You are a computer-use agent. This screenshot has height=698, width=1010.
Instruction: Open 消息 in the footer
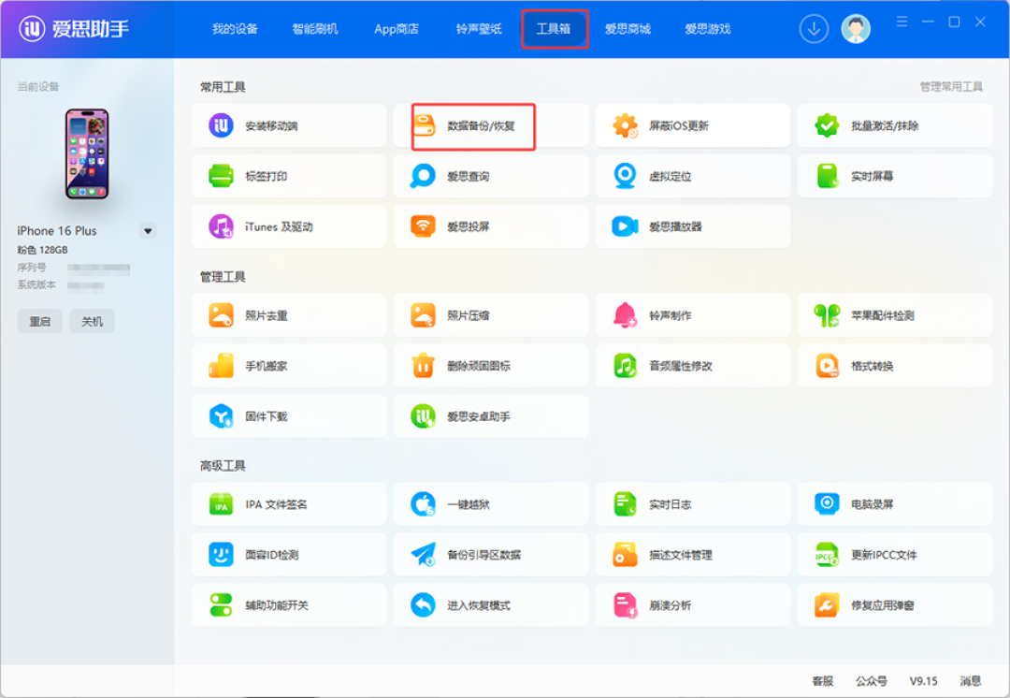point(971,680)
